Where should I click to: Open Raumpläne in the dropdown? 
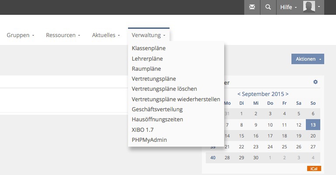click(146, 69)
